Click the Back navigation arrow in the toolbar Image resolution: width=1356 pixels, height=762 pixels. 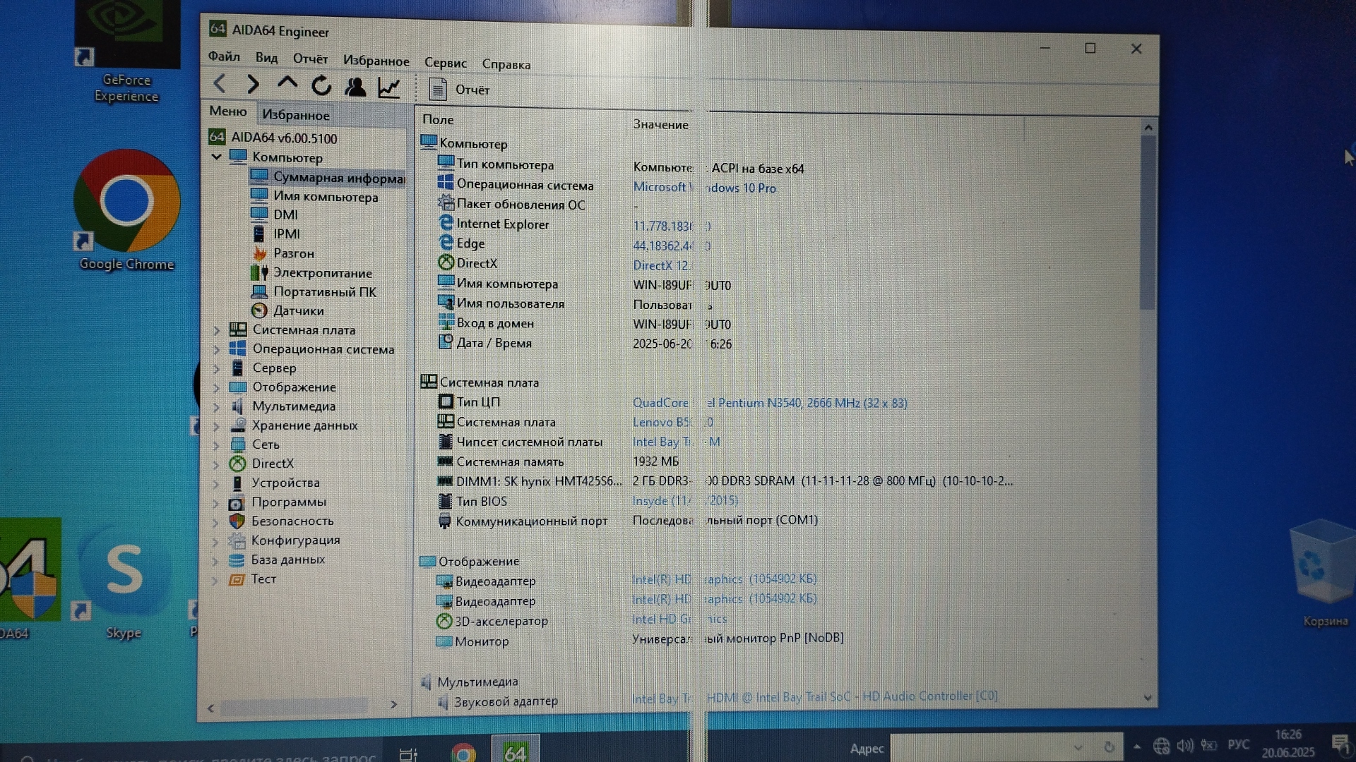(x=220, y=84)
